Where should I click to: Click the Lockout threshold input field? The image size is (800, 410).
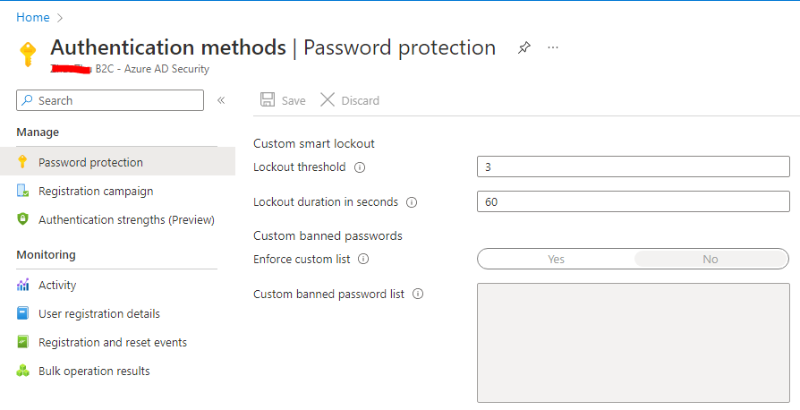[x=633, y=167]
